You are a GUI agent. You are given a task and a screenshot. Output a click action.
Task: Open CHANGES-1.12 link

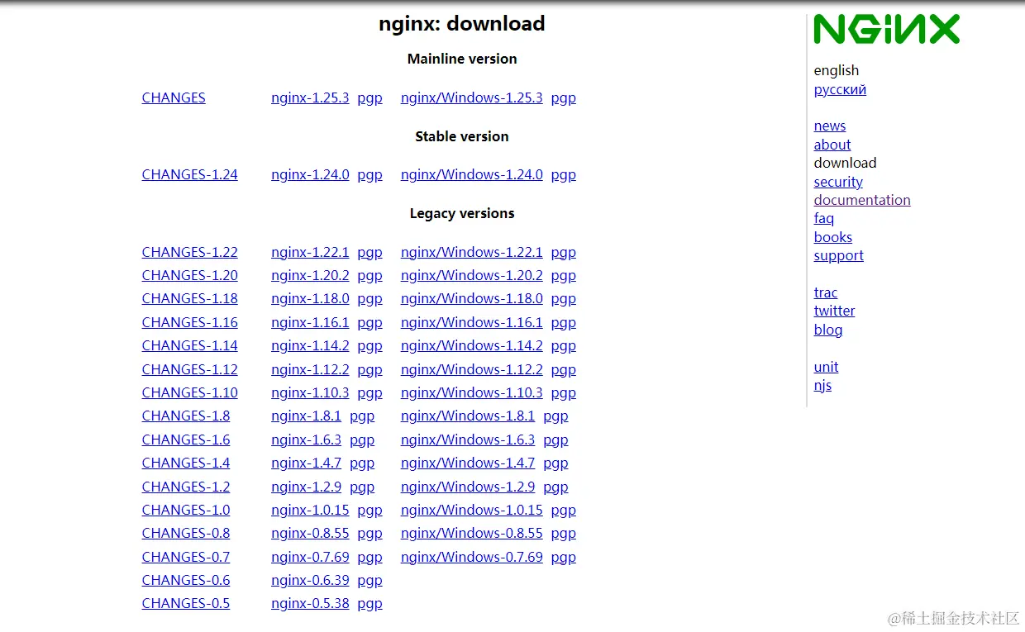189,369
